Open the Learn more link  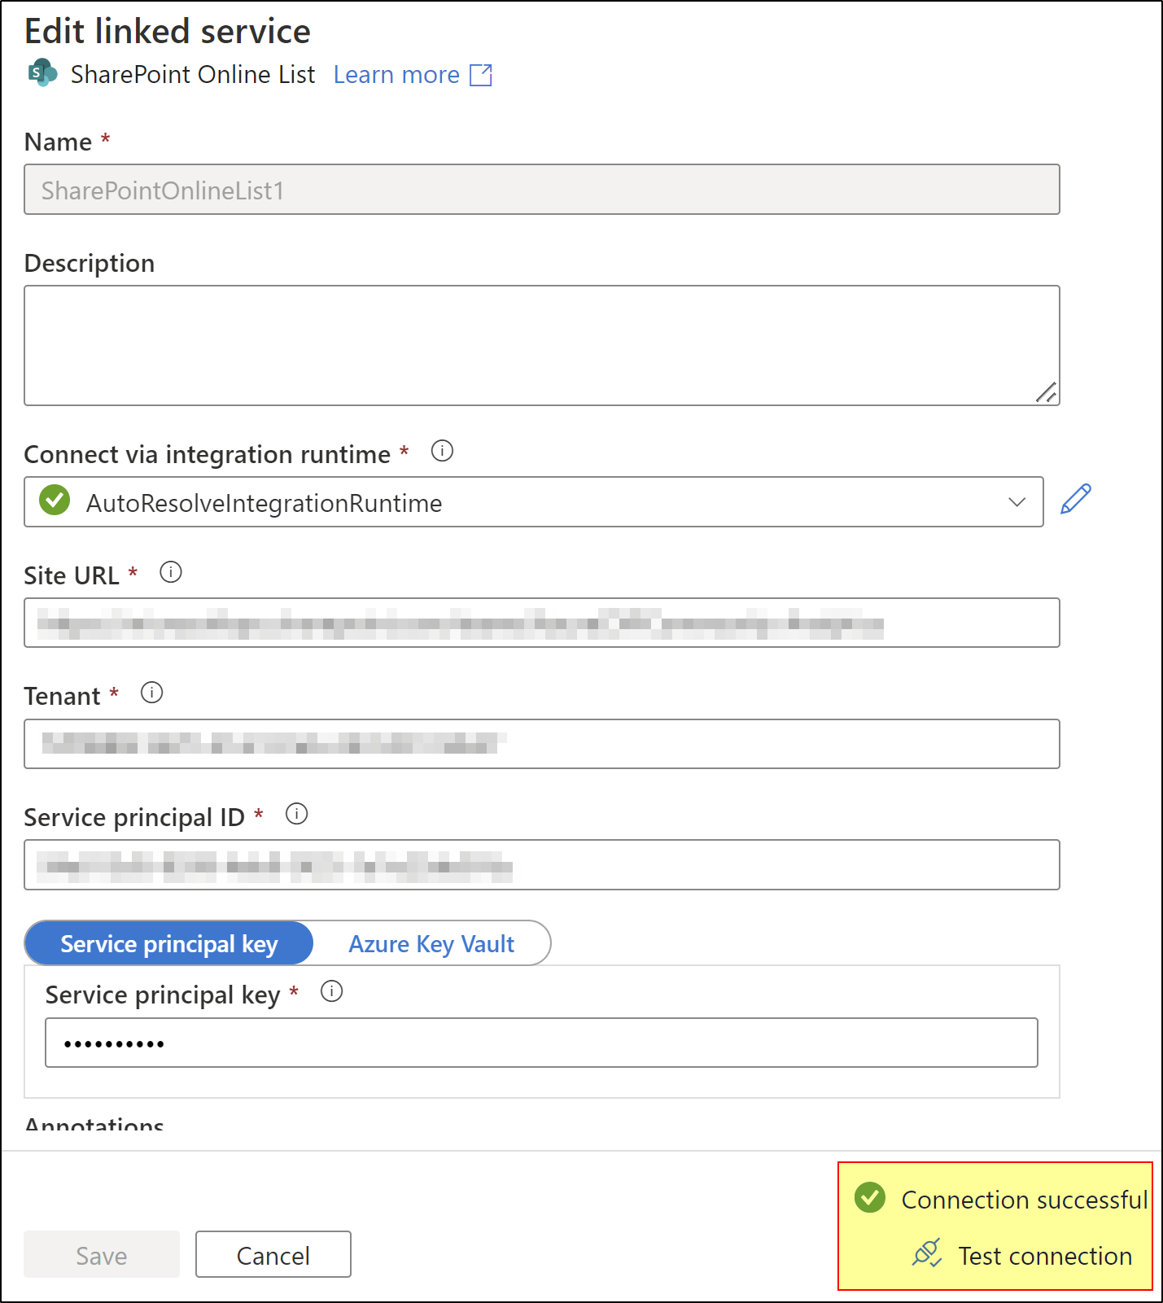tap(396, 74)
